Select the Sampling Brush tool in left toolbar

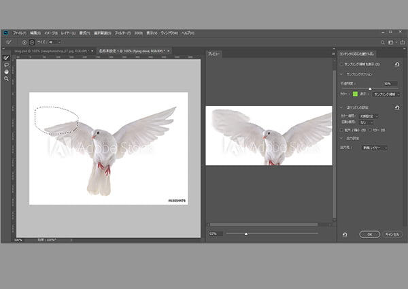(x=7, y=58)
